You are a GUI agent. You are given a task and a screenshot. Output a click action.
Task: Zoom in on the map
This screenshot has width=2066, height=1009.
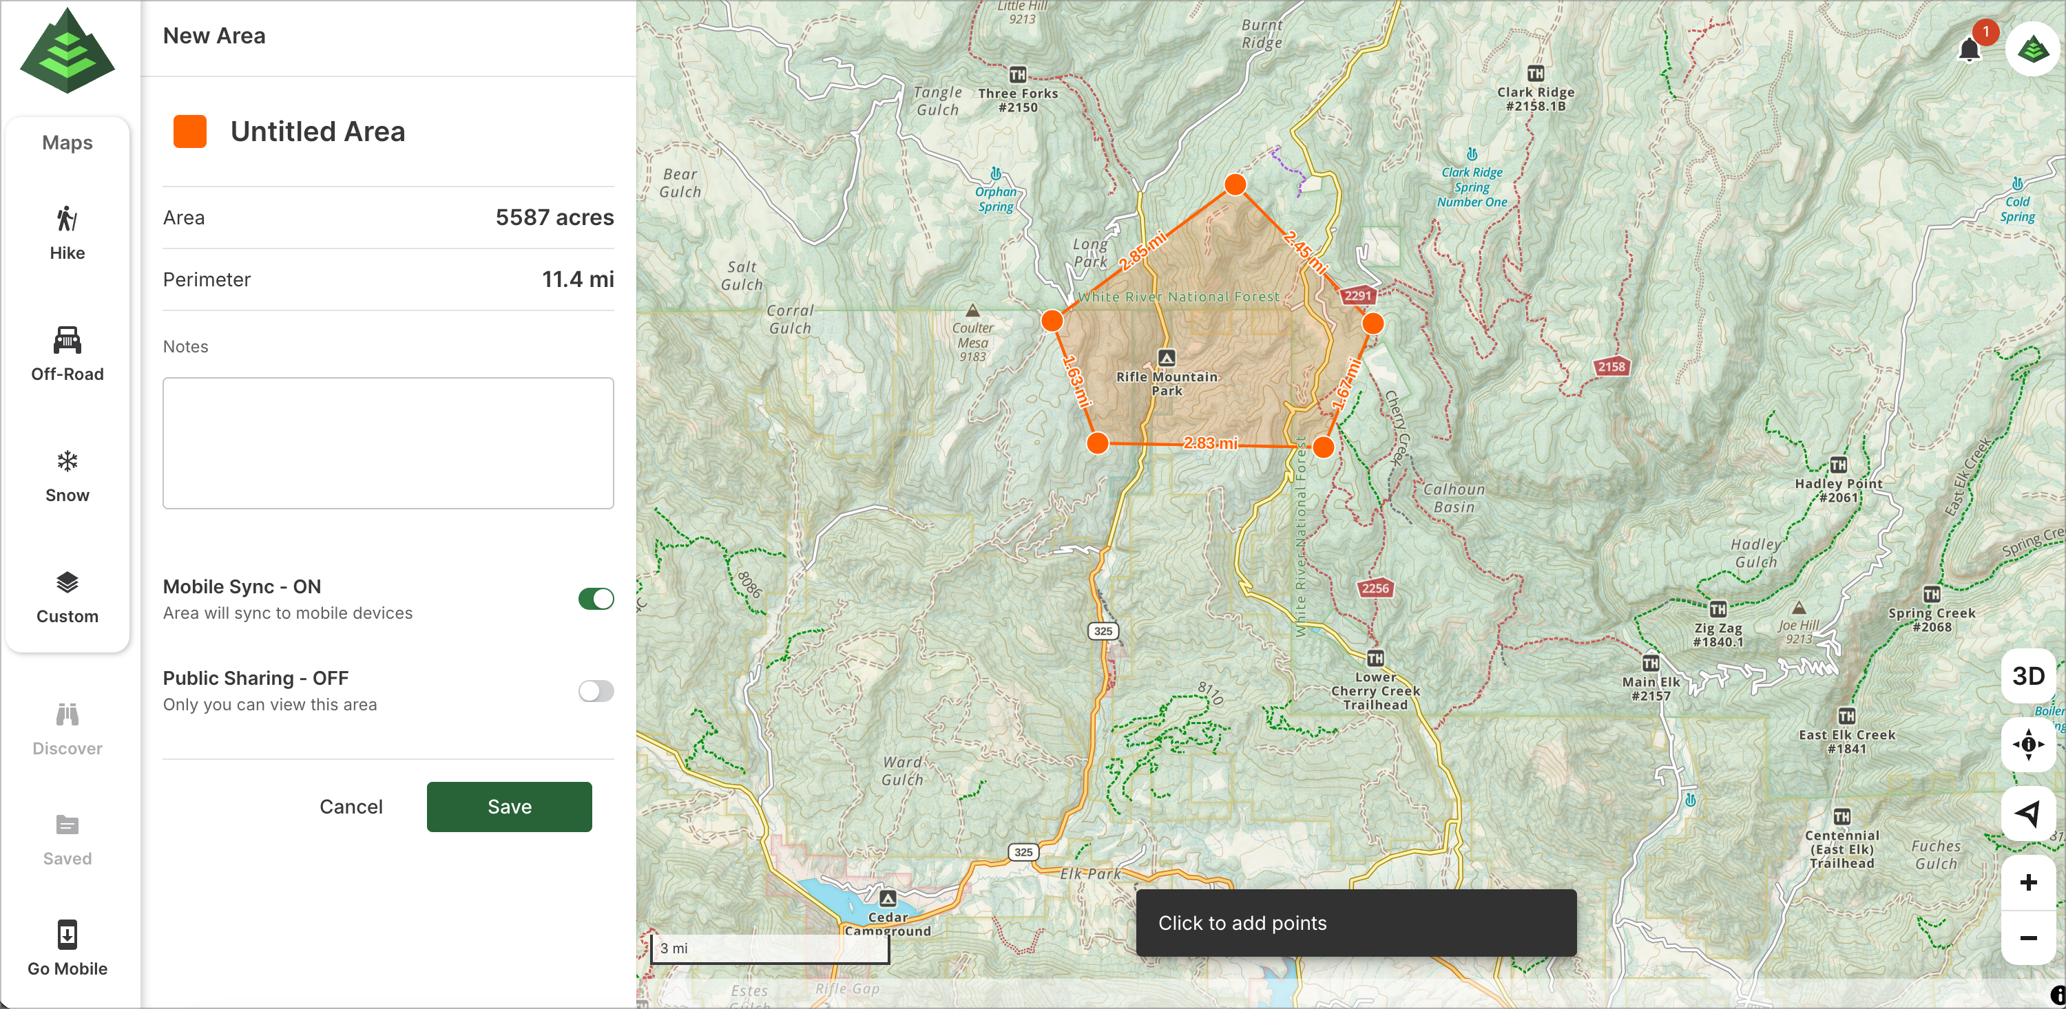click(x=2027, y=882)
